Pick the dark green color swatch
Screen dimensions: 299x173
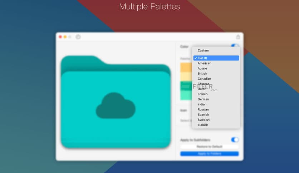186,86
